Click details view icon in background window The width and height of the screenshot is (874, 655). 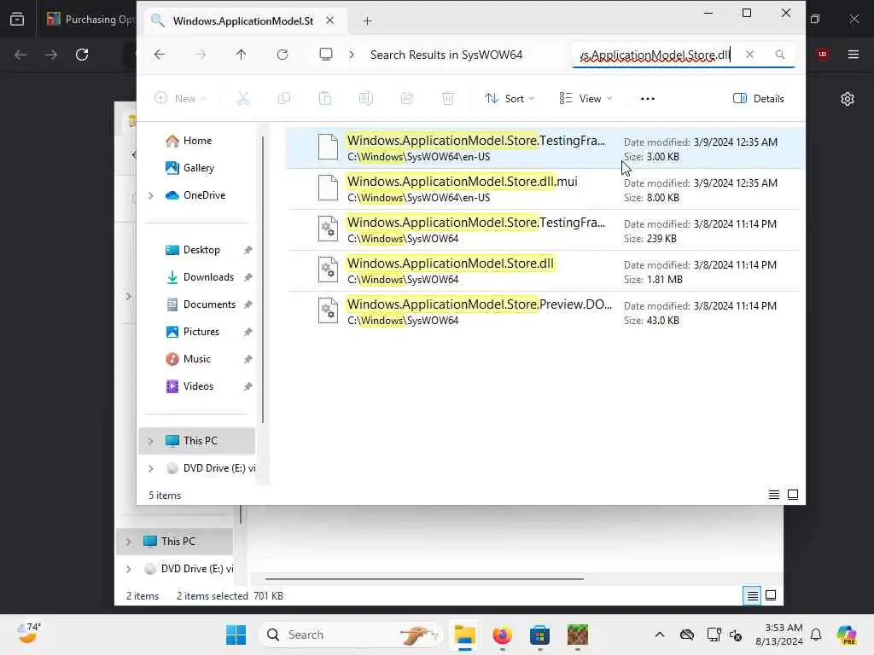click(x=752, y=595)
